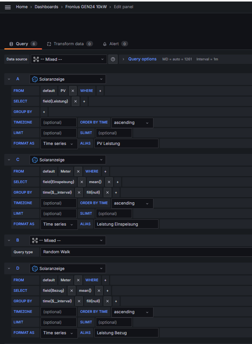The image size is (252, 344).
Task: Add a WHERE condition in query A
Action: 100,91
